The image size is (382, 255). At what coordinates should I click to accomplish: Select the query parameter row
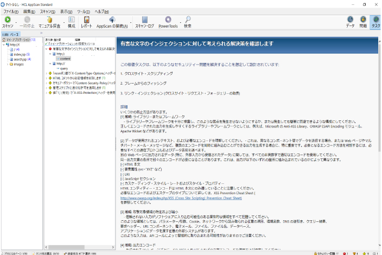(62, 68)
